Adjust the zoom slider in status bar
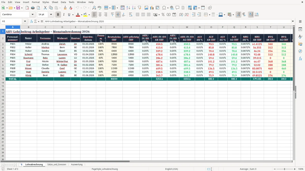305x171 pixels. [284, 169]
